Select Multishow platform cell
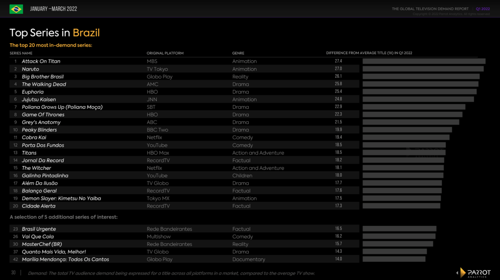 point(159,236)
